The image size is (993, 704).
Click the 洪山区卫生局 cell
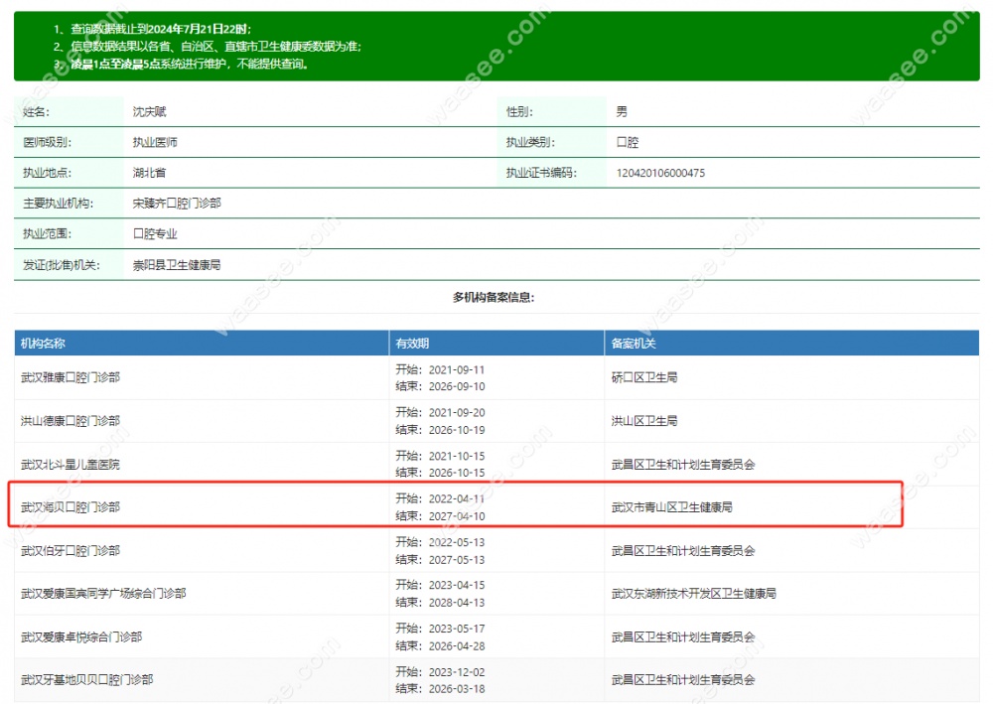[x=644, y=421]
